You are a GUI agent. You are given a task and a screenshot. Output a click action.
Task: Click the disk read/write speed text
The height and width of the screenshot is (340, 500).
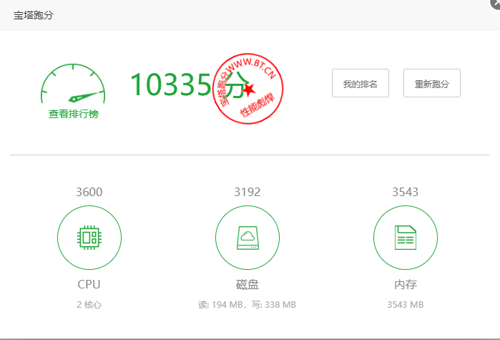click(x=247, y=305)
